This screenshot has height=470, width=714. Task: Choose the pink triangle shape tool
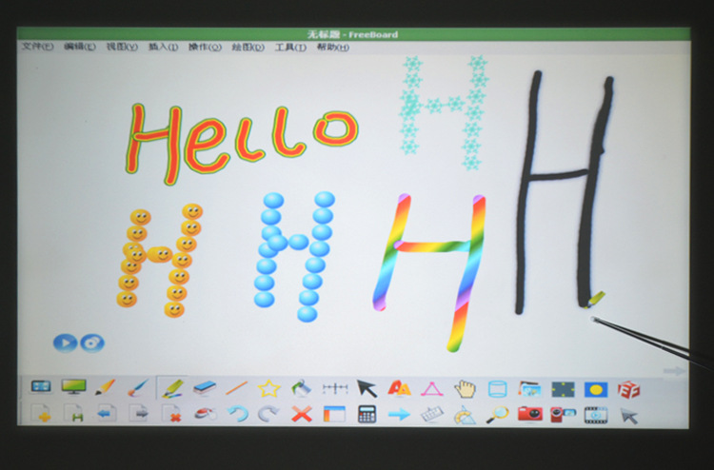point(431,388)
